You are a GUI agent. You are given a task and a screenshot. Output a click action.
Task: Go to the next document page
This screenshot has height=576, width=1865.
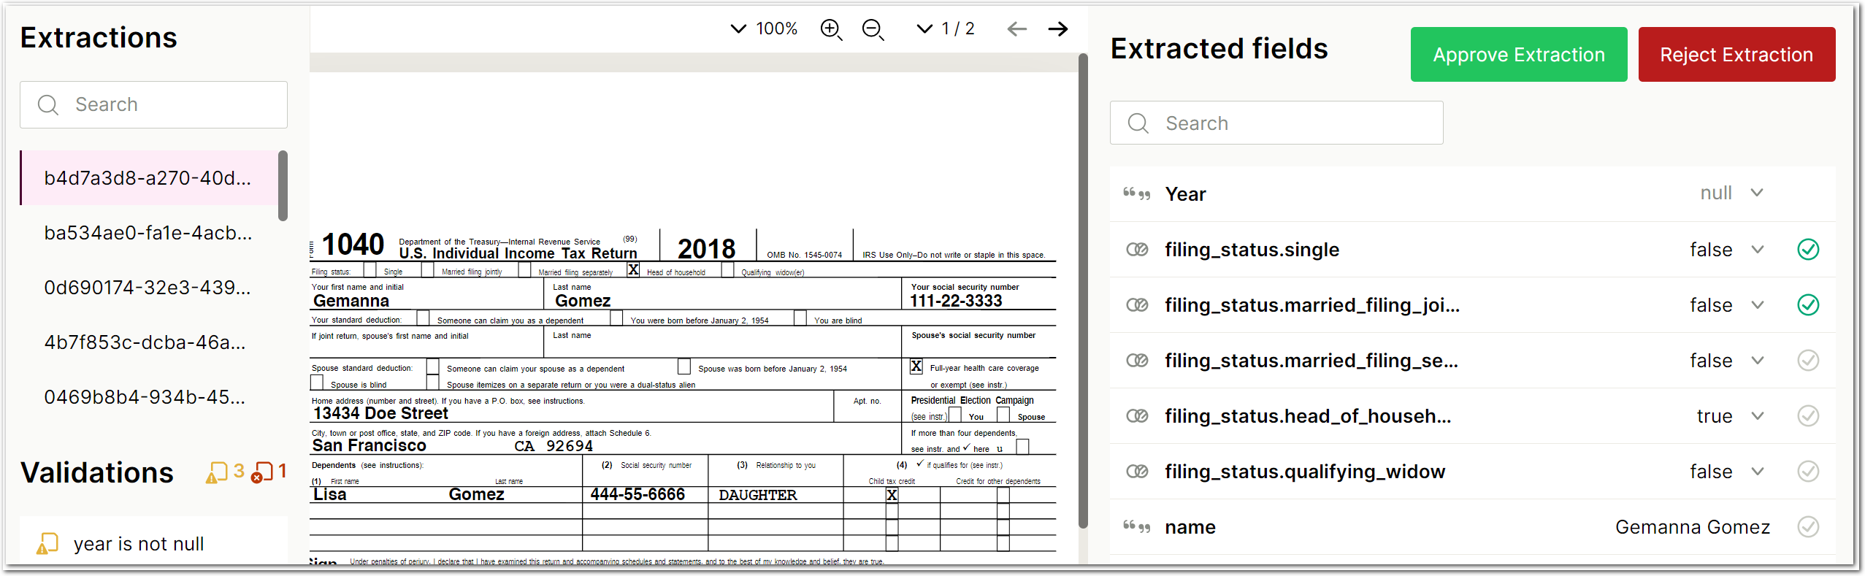click(1057, 29)
